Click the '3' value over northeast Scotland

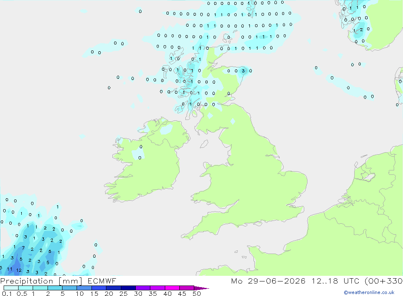(x=243, y=71)
